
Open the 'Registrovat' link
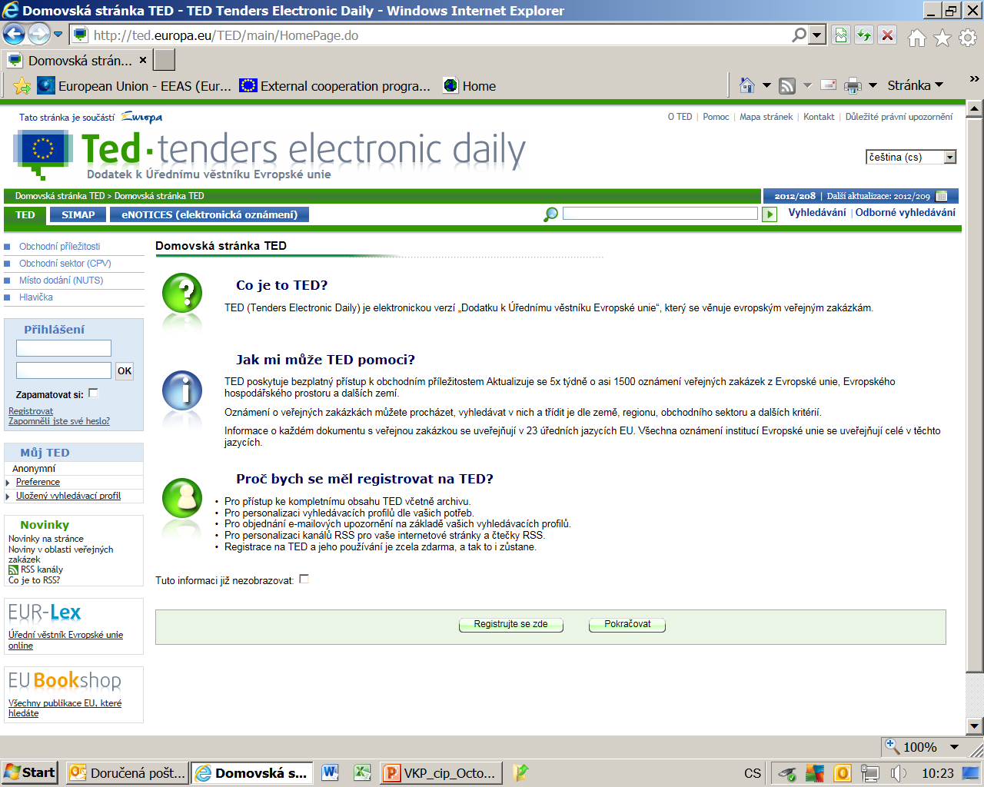31,411
